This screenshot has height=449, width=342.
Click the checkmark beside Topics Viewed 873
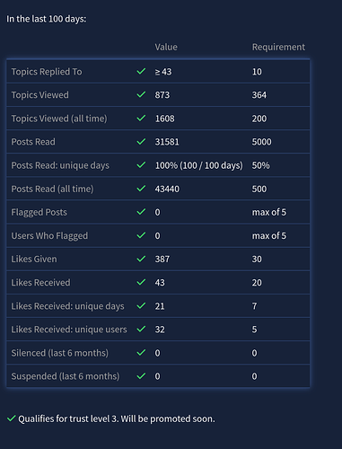coord(141,94)
